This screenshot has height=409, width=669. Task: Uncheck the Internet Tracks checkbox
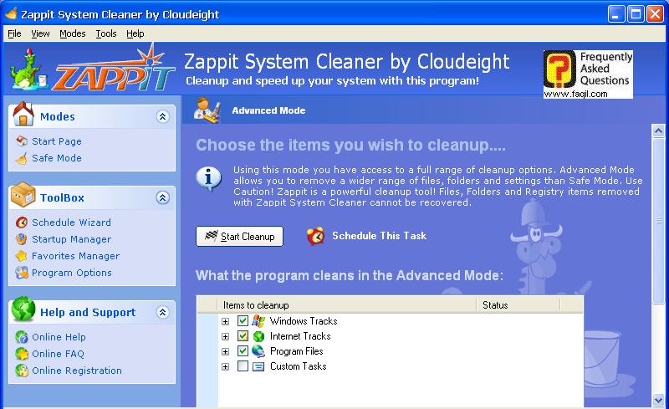(x=243, y=336)
